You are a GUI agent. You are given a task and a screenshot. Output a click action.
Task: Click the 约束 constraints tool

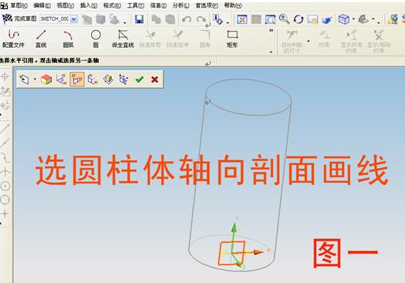[x=324, y=39]
